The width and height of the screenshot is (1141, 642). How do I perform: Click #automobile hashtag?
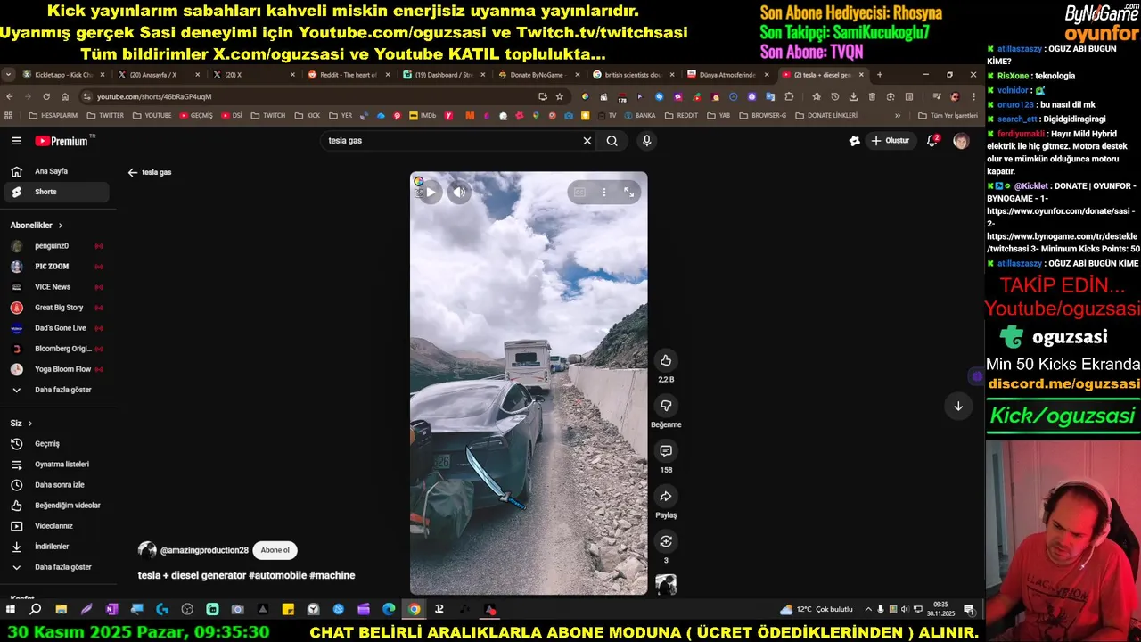coord(277,575)
